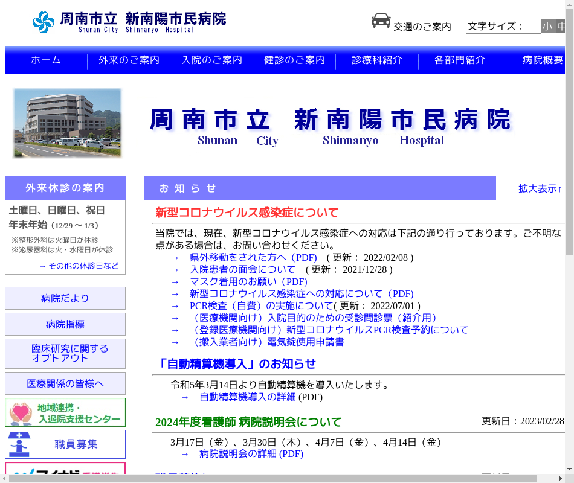Open the 病院だより sidebar button
The width and height of the screenshot is (574, 483).
(x=65, y=298)
